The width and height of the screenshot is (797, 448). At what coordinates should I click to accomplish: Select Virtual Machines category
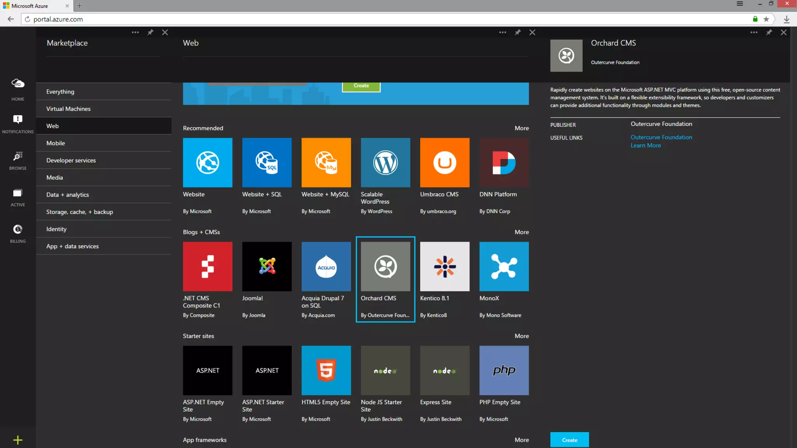68,109
